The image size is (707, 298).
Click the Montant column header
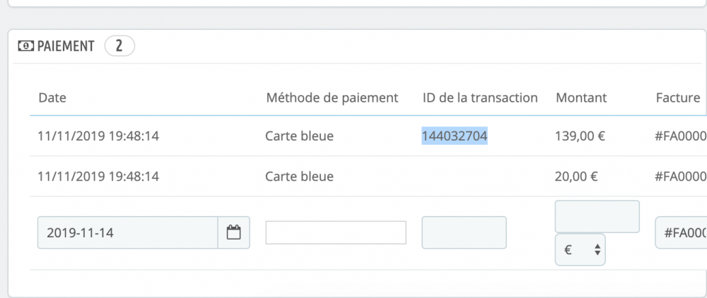(581, 97)
